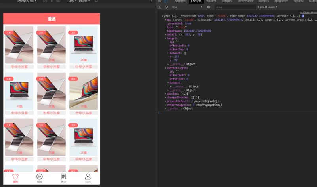Collapse the dataset under currentTarget

(168, 83)
